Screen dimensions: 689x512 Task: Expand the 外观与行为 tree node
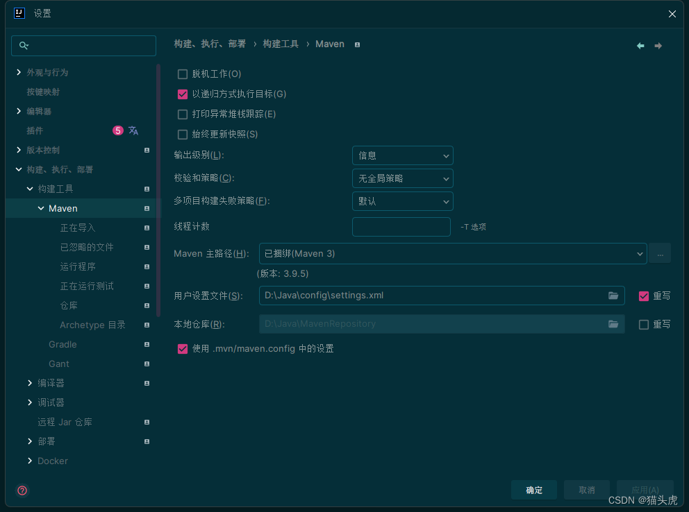point(19,72)
